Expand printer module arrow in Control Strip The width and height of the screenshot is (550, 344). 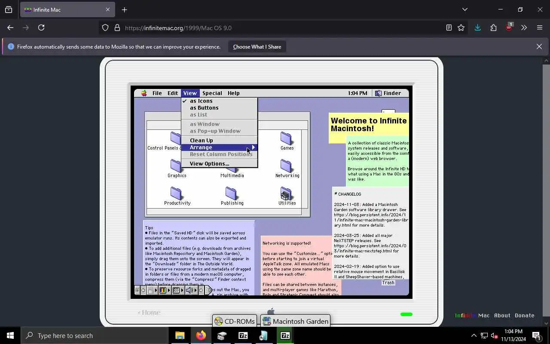point(156,290)
